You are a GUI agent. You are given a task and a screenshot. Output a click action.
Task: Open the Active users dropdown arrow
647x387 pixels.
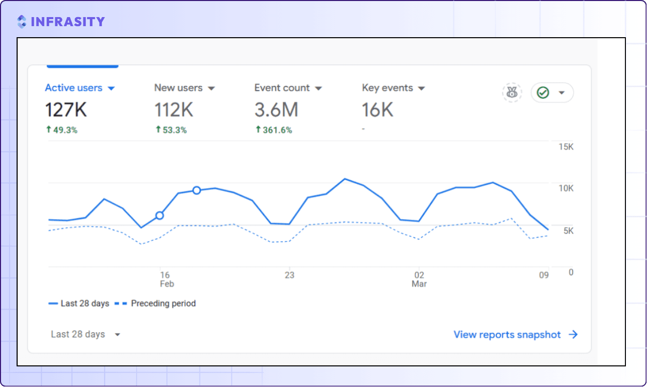(111, 88)
